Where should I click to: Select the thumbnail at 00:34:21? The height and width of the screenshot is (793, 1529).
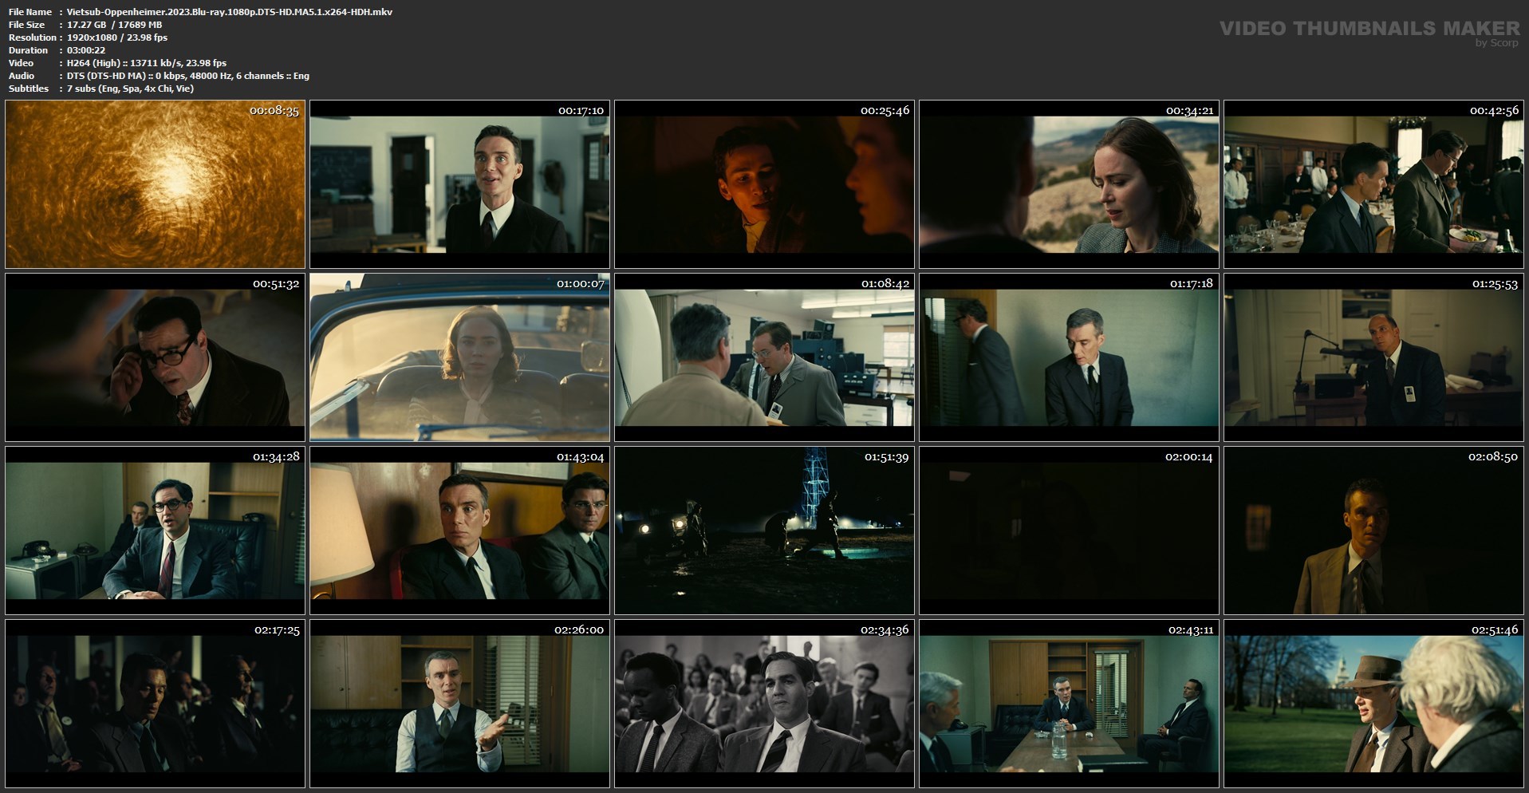1069,184
